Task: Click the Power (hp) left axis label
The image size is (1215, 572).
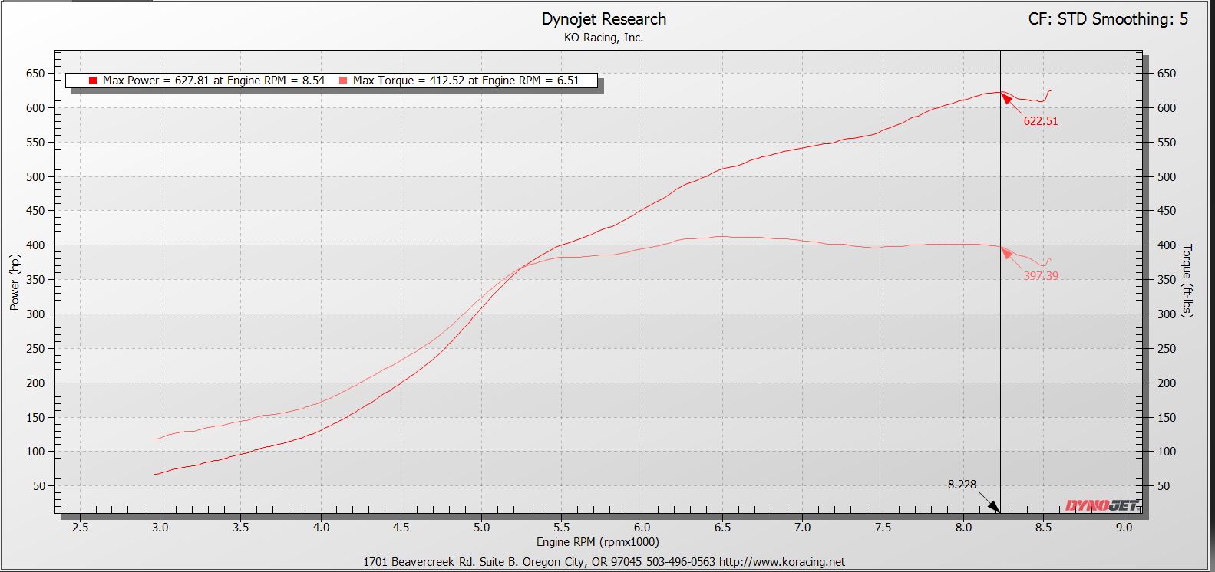Action: (x=15, y=283)
